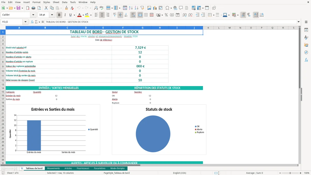Insert special character Omega icon
311x175 pixels.
point(167,8)
